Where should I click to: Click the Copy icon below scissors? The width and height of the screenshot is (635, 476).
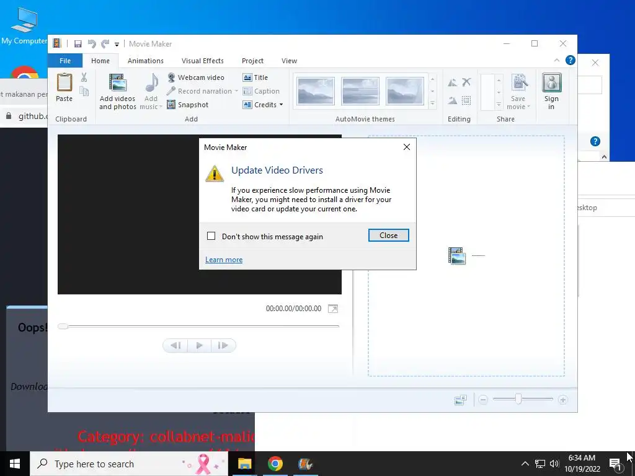click(x=84, y=92)
